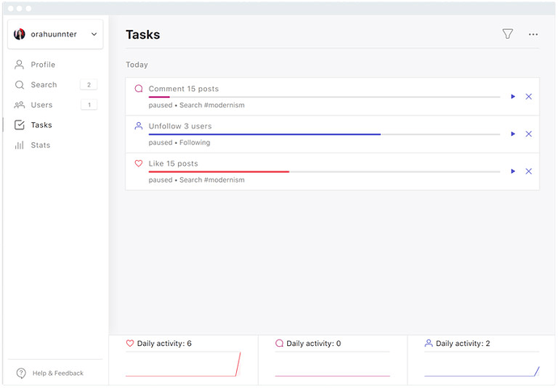This screenshot has height=388, width=558.
Task: Open the Users section in sidebar
Action: pos(41,105)
